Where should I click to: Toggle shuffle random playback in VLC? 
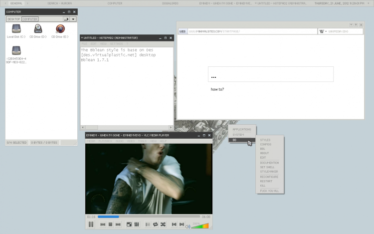click(x=163, y=225)
